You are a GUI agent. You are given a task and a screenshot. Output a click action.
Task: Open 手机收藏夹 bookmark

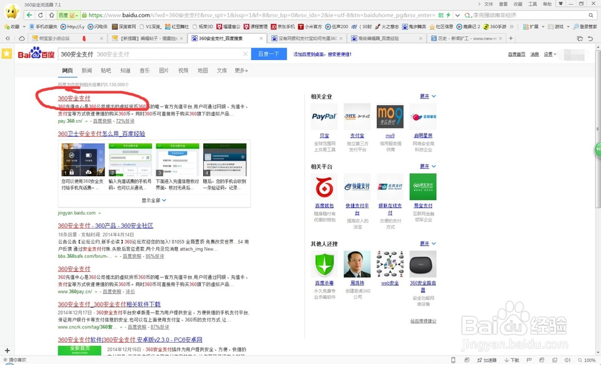pyautogui.click(x=43, y=26)
